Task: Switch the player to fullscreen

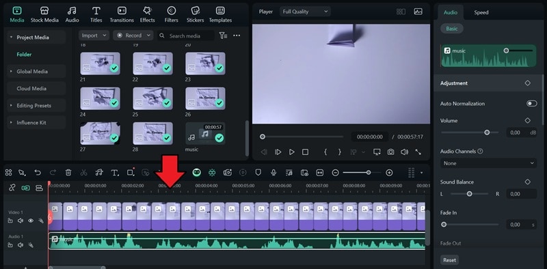Action: tap(418, 152)
